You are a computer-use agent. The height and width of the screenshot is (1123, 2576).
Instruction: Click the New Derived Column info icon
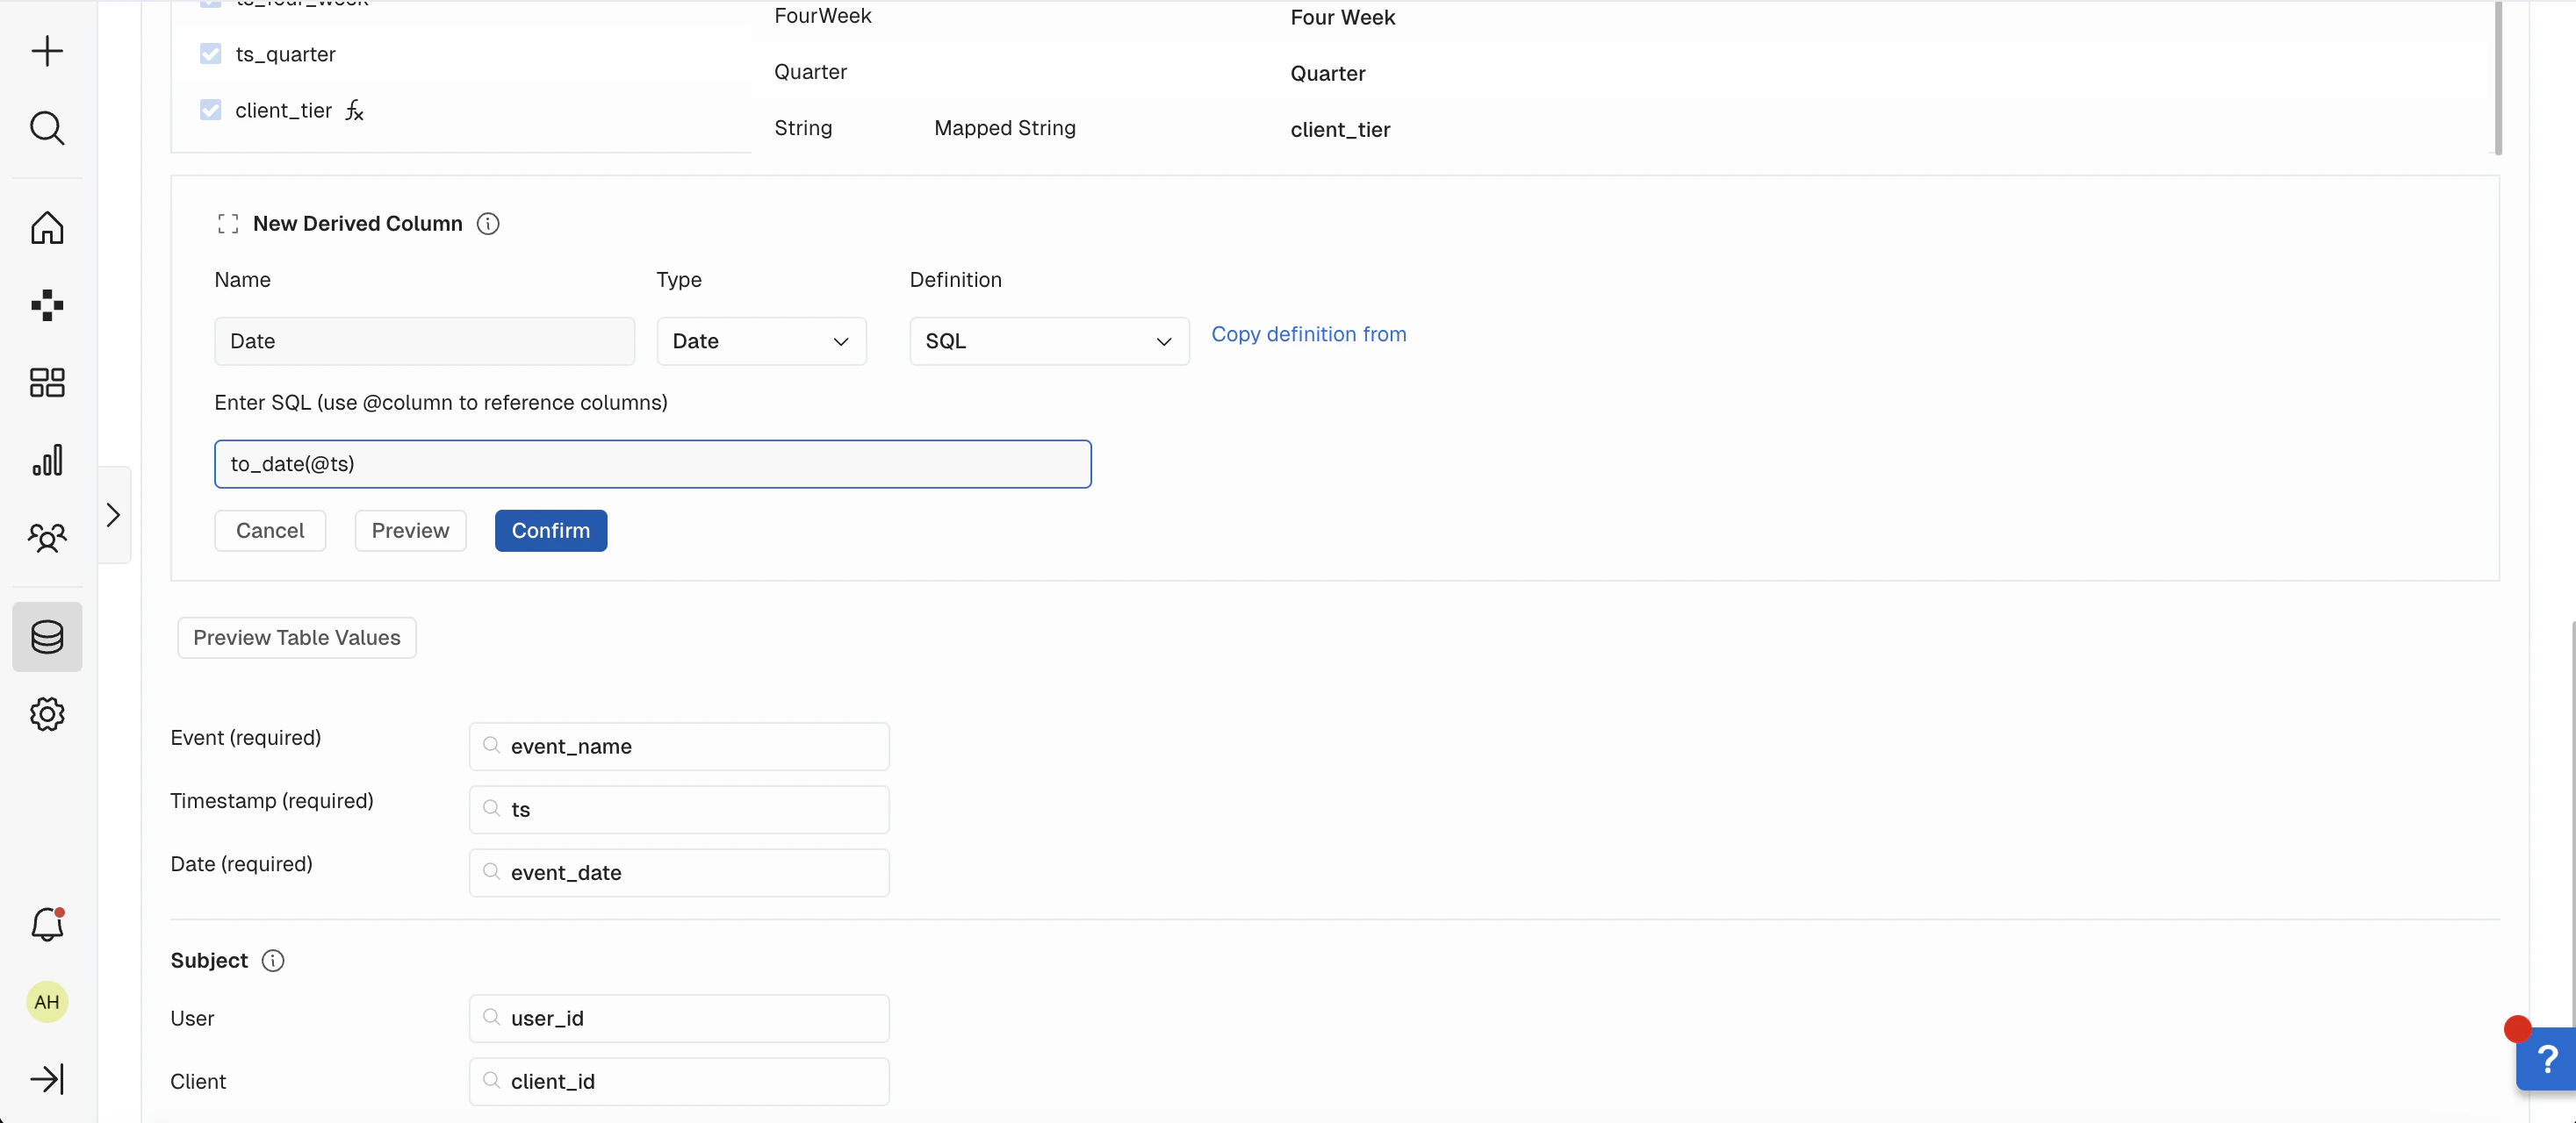(x=488, y=224)
